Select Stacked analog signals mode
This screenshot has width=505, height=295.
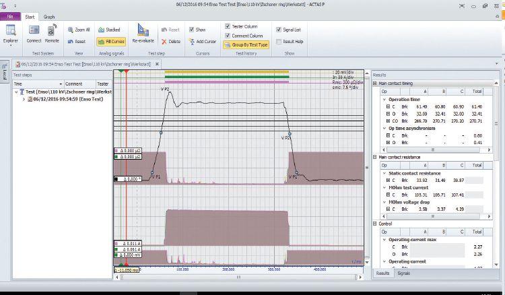[x=108, y=30]
